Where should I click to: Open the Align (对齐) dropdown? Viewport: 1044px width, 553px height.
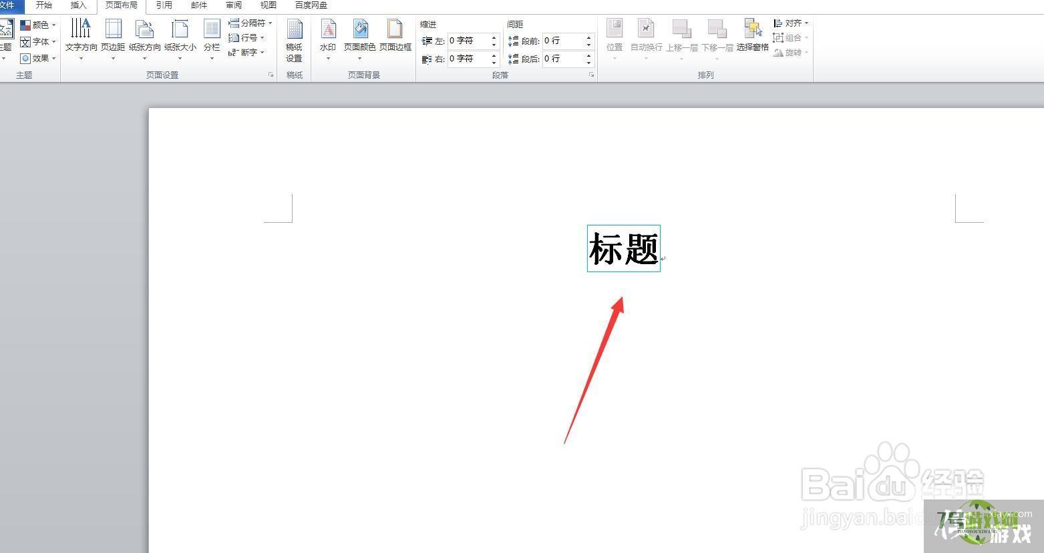coord(791,23)
